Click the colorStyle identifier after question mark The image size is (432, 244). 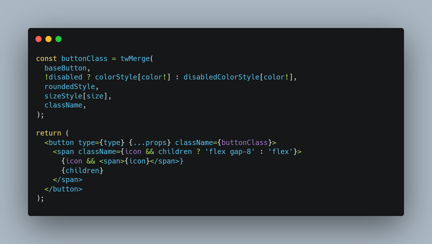point(116,77)
